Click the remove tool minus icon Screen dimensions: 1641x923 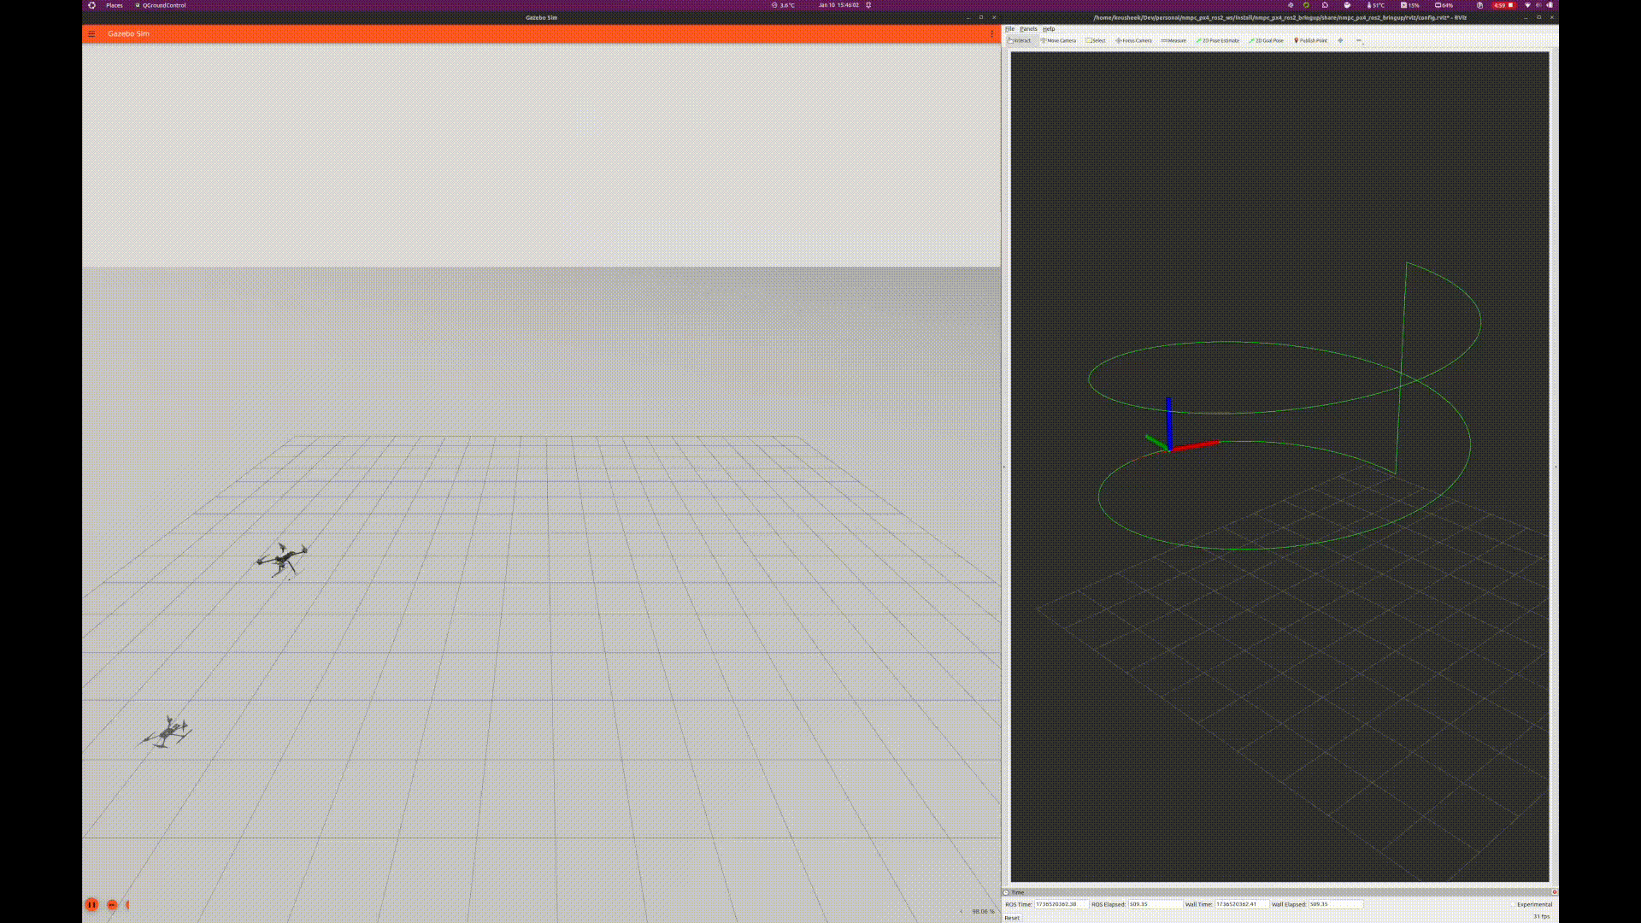click(1359, 40)
